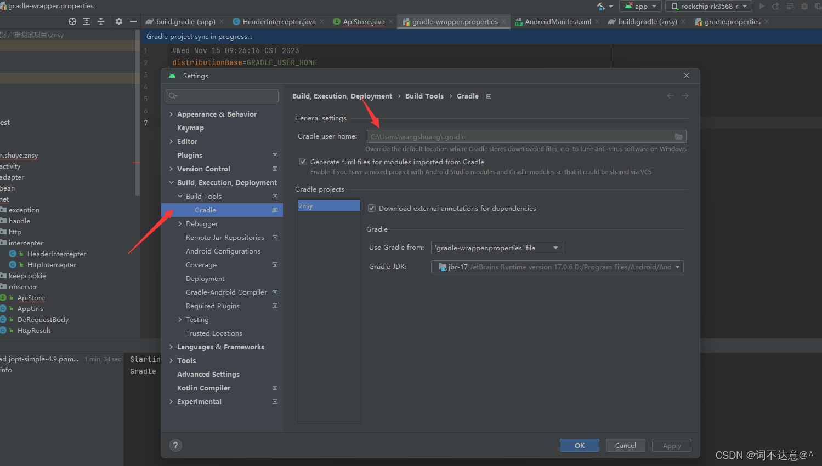Click the Attach Profiler icon in toolbar
The height and width of the screenshot is (466, 822).
[818, 7]
